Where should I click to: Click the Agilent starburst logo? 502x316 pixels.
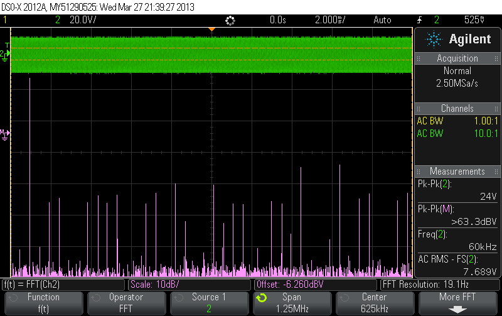click(434, 40)
